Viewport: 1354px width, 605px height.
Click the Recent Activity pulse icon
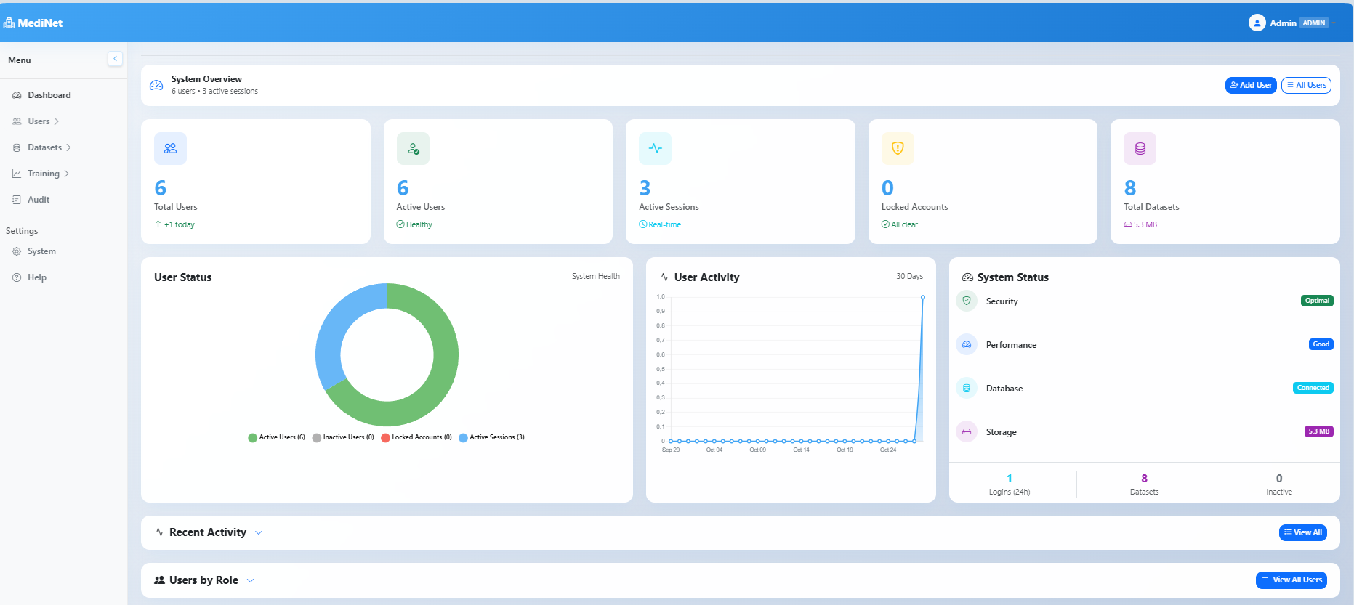[x=160, y=532]
